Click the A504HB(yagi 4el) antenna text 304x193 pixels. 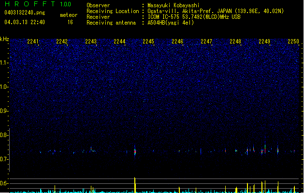click(x=171, y=23)
